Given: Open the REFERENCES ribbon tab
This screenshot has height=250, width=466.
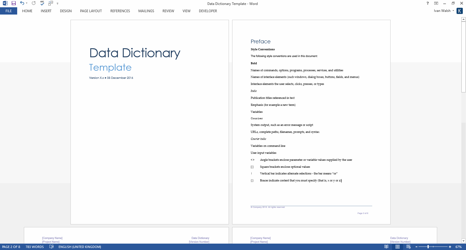Looking at the screenshot, I should [120, 11].
